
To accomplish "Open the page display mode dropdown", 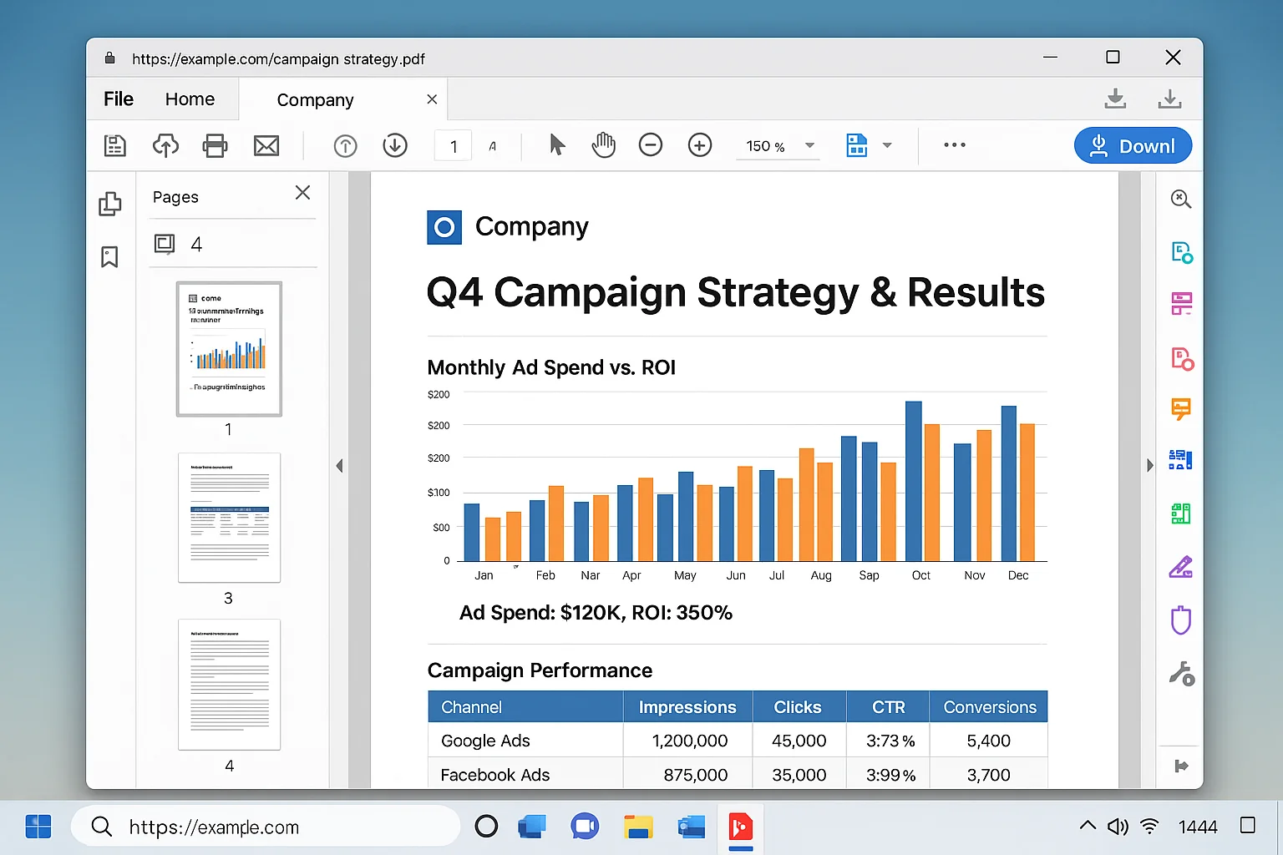I will (x=887, y=145).
